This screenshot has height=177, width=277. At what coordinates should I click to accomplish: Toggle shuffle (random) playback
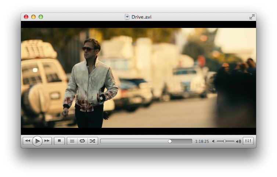coord(93,141)
